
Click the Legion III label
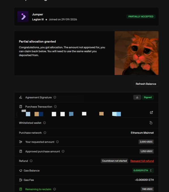click(x=38, y=19)
